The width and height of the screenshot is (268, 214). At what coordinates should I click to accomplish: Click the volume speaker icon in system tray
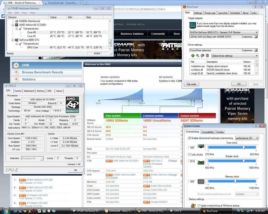(252, 211)
